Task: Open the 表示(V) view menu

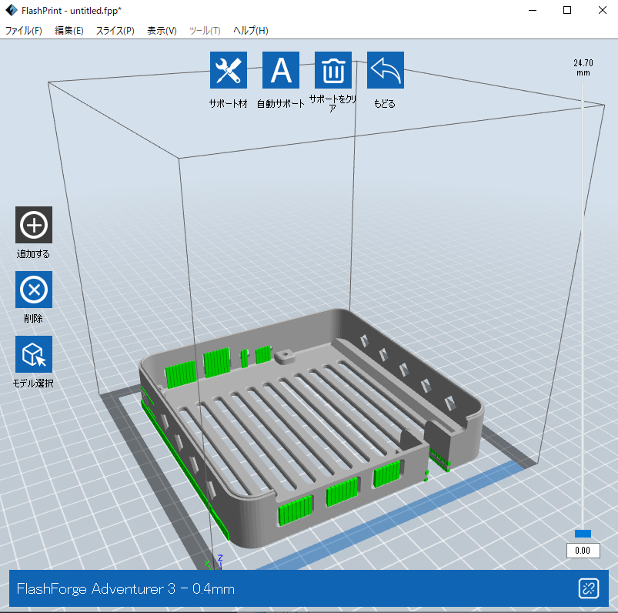Action: pyautogui.click(x=162, y=31)
